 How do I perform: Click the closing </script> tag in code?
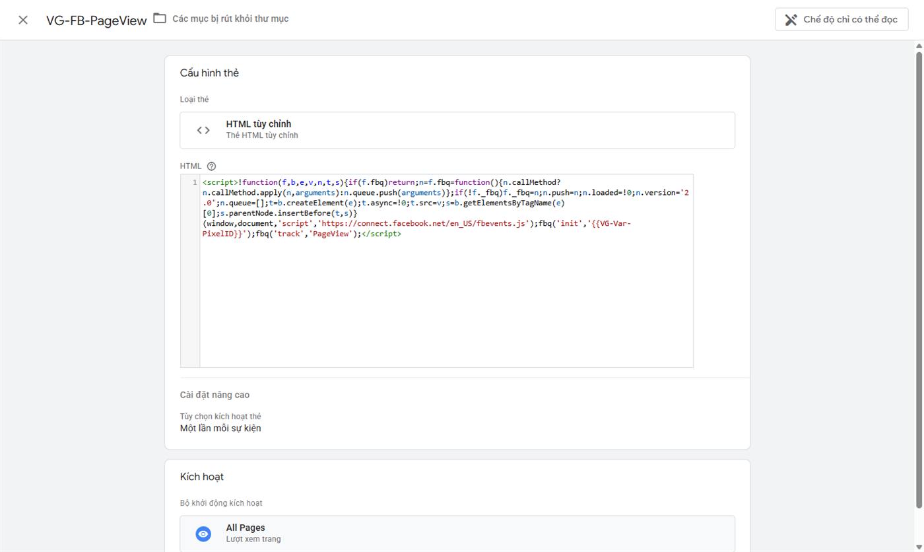381,234
